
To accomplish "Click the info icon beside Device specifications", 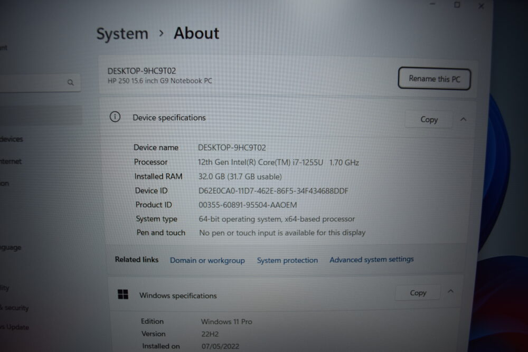I will click(115, 117).
